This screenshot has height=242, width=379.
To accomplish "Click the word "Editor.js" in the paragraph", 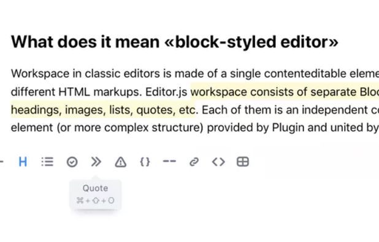I will 166,92.
